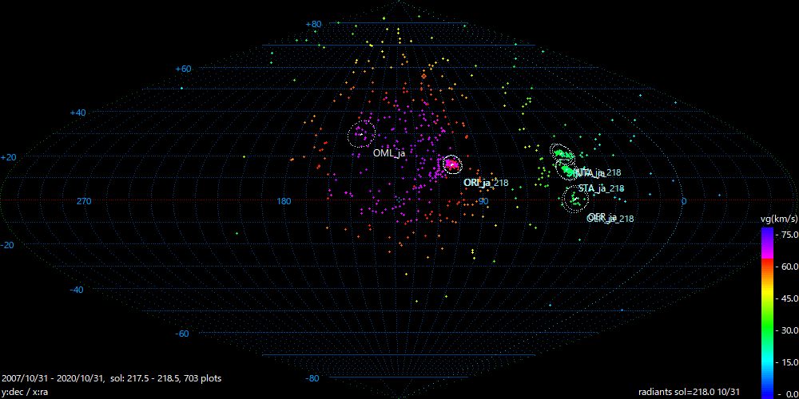The width and height of the screenshot is (799, 399).
Task: Click the date range and plots count text
Action: coord(112,378)
